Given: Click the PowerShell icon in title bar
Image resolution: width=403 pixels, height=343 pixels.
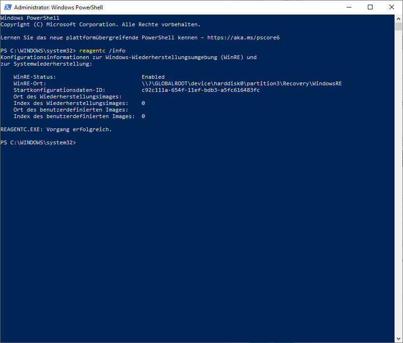Looking at the screenshot, I should 8,7.
